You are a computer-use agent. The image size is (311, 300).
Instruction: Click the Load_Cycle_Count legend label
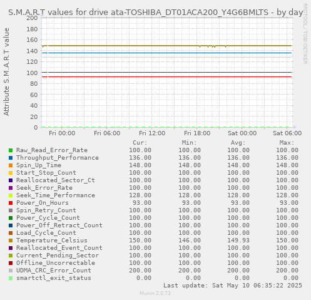pos(46,233)
